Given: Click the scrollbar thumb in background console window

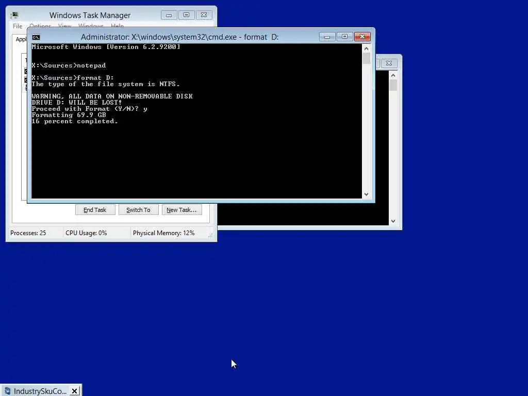Looking at the screenshot, I should tap(393, 85).
